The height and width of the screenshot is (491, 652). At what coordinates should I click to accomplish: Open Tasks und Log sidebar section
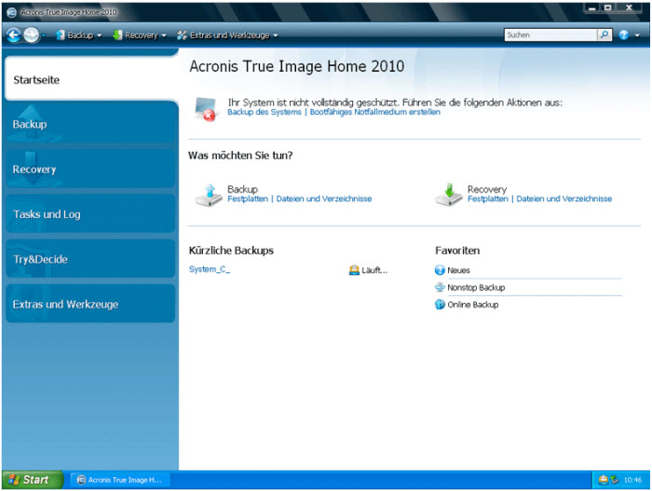click(90, 214)
